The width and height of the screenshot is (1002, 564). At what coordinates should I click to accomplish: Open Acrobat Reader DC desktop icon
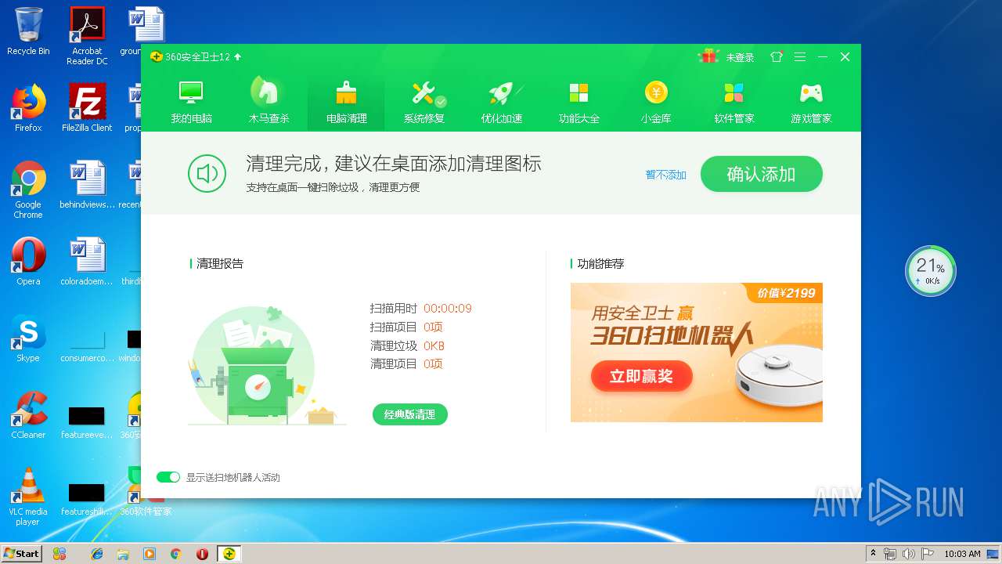[87, 35]
